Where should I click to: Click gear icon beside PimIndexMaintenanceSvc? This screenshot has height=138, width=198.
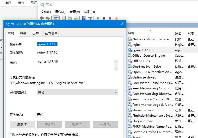130,115
